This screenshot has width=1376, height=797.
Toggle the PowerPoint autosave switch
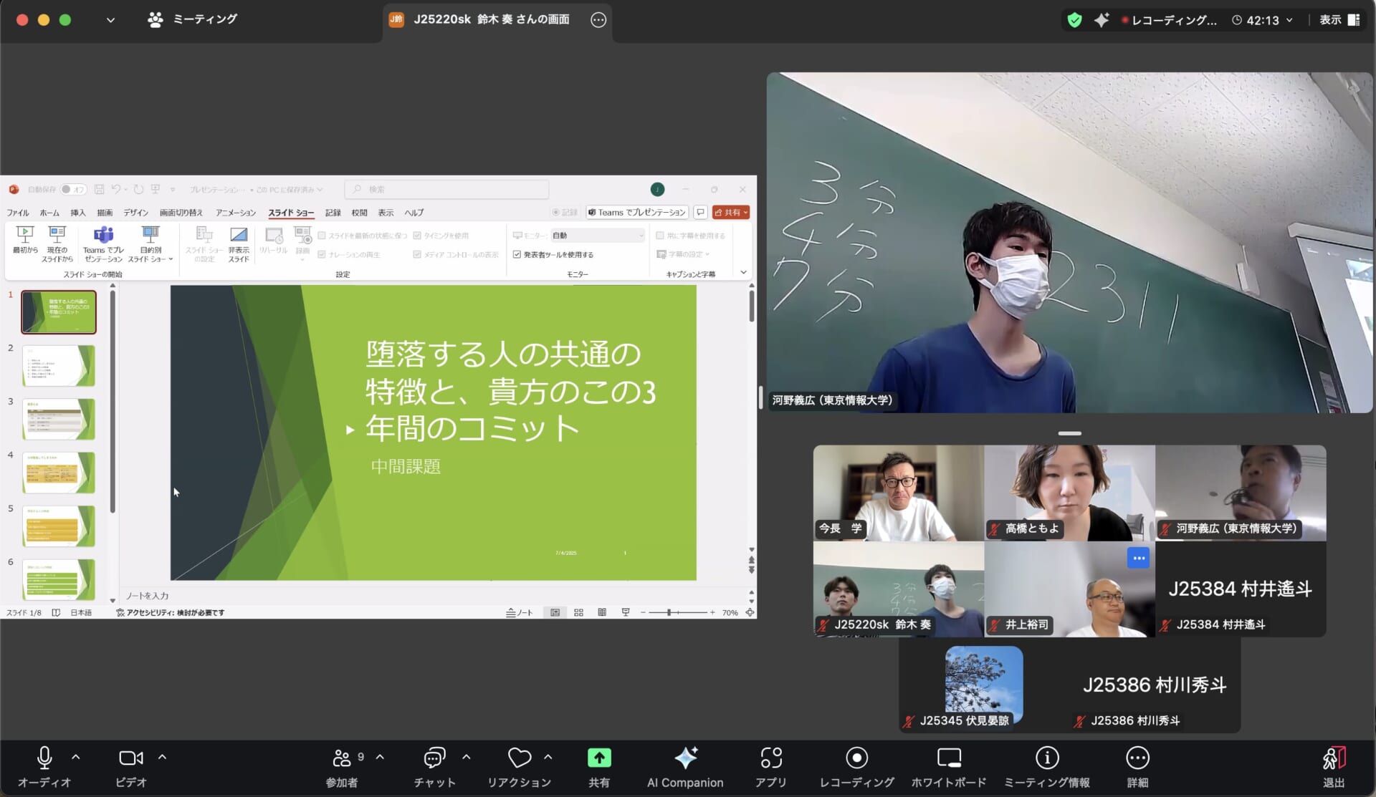point(72,189)
